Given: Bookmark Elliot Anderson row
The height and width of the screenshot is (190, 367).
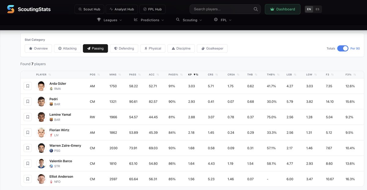Looking at the screenshot, I should 28,179.
